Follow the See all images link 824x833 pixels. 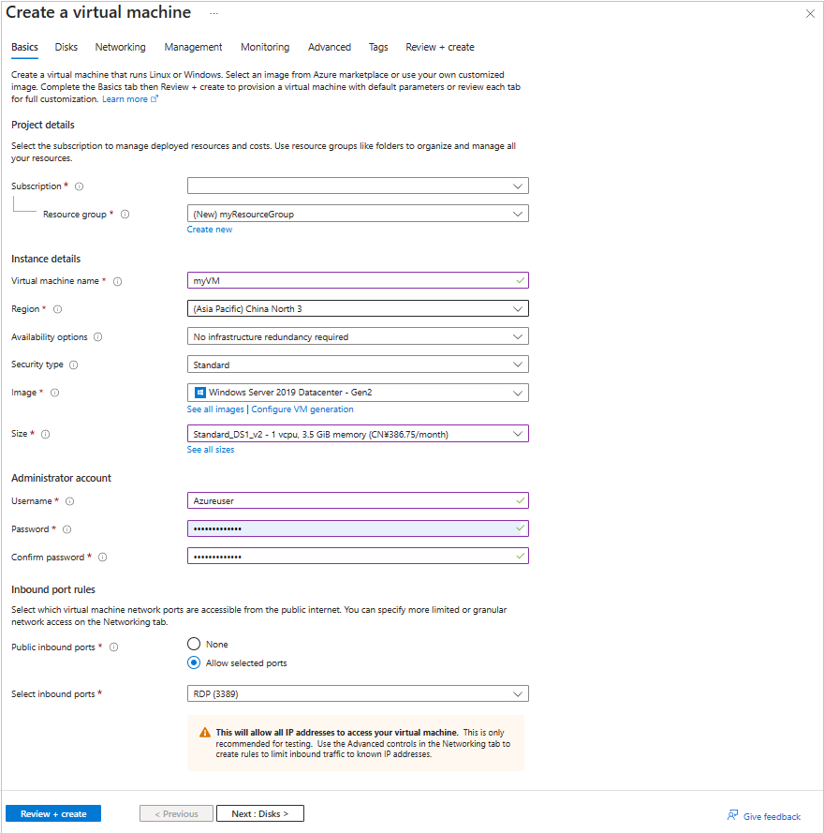pyautogui.click(x=215, y=409)
